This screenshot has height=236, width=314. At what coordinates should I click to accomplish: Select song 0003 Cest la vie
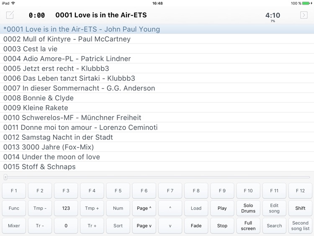pyautogui.click(x=157, y=49)
